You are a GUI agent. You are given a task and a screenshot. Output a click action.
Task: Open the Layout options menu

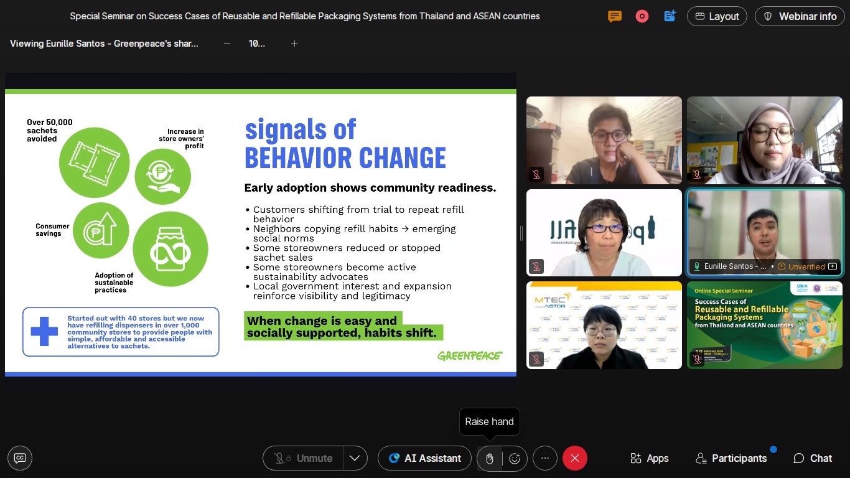coord(717,16)
